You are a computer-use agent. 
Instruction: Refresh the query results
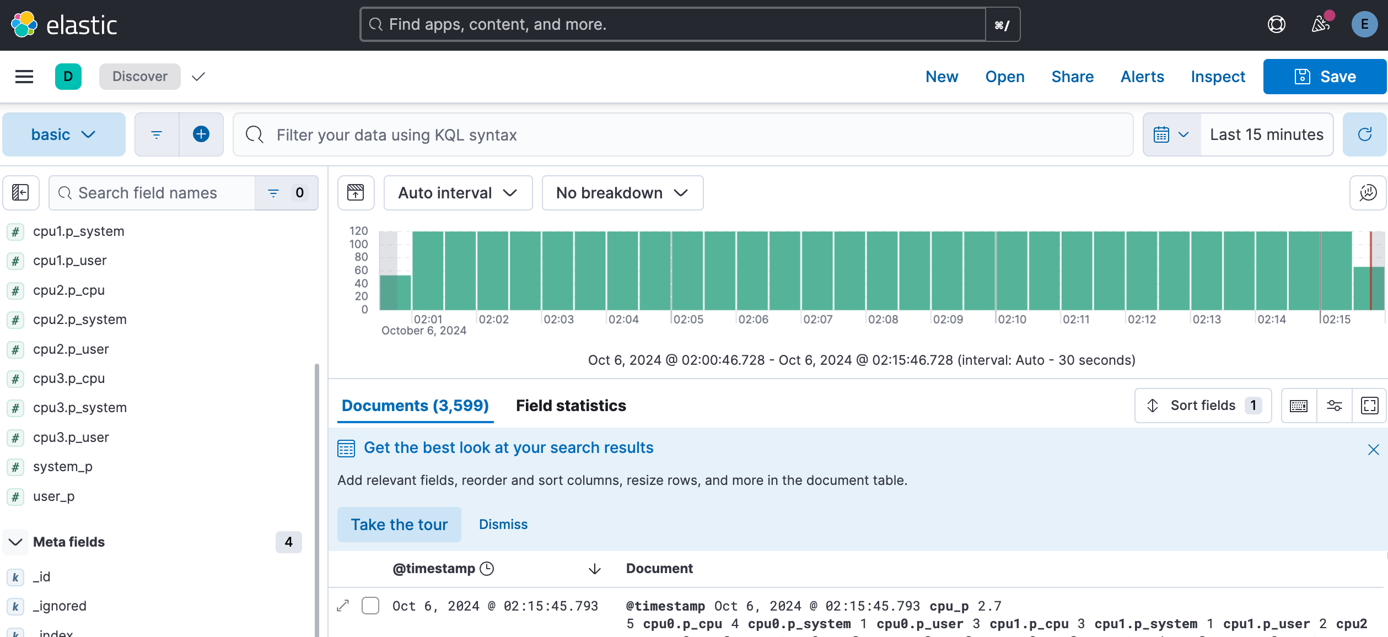click(x=1365, y=134)
